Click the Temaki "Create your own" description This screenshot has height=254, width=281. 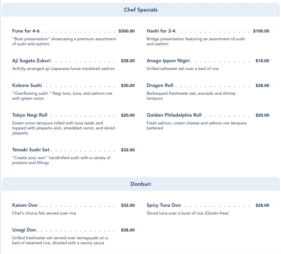coord(61,160)
